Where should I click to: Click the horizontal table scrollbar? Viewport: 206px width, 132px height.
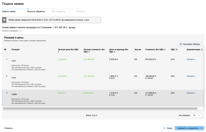click(x=100, y=109)
